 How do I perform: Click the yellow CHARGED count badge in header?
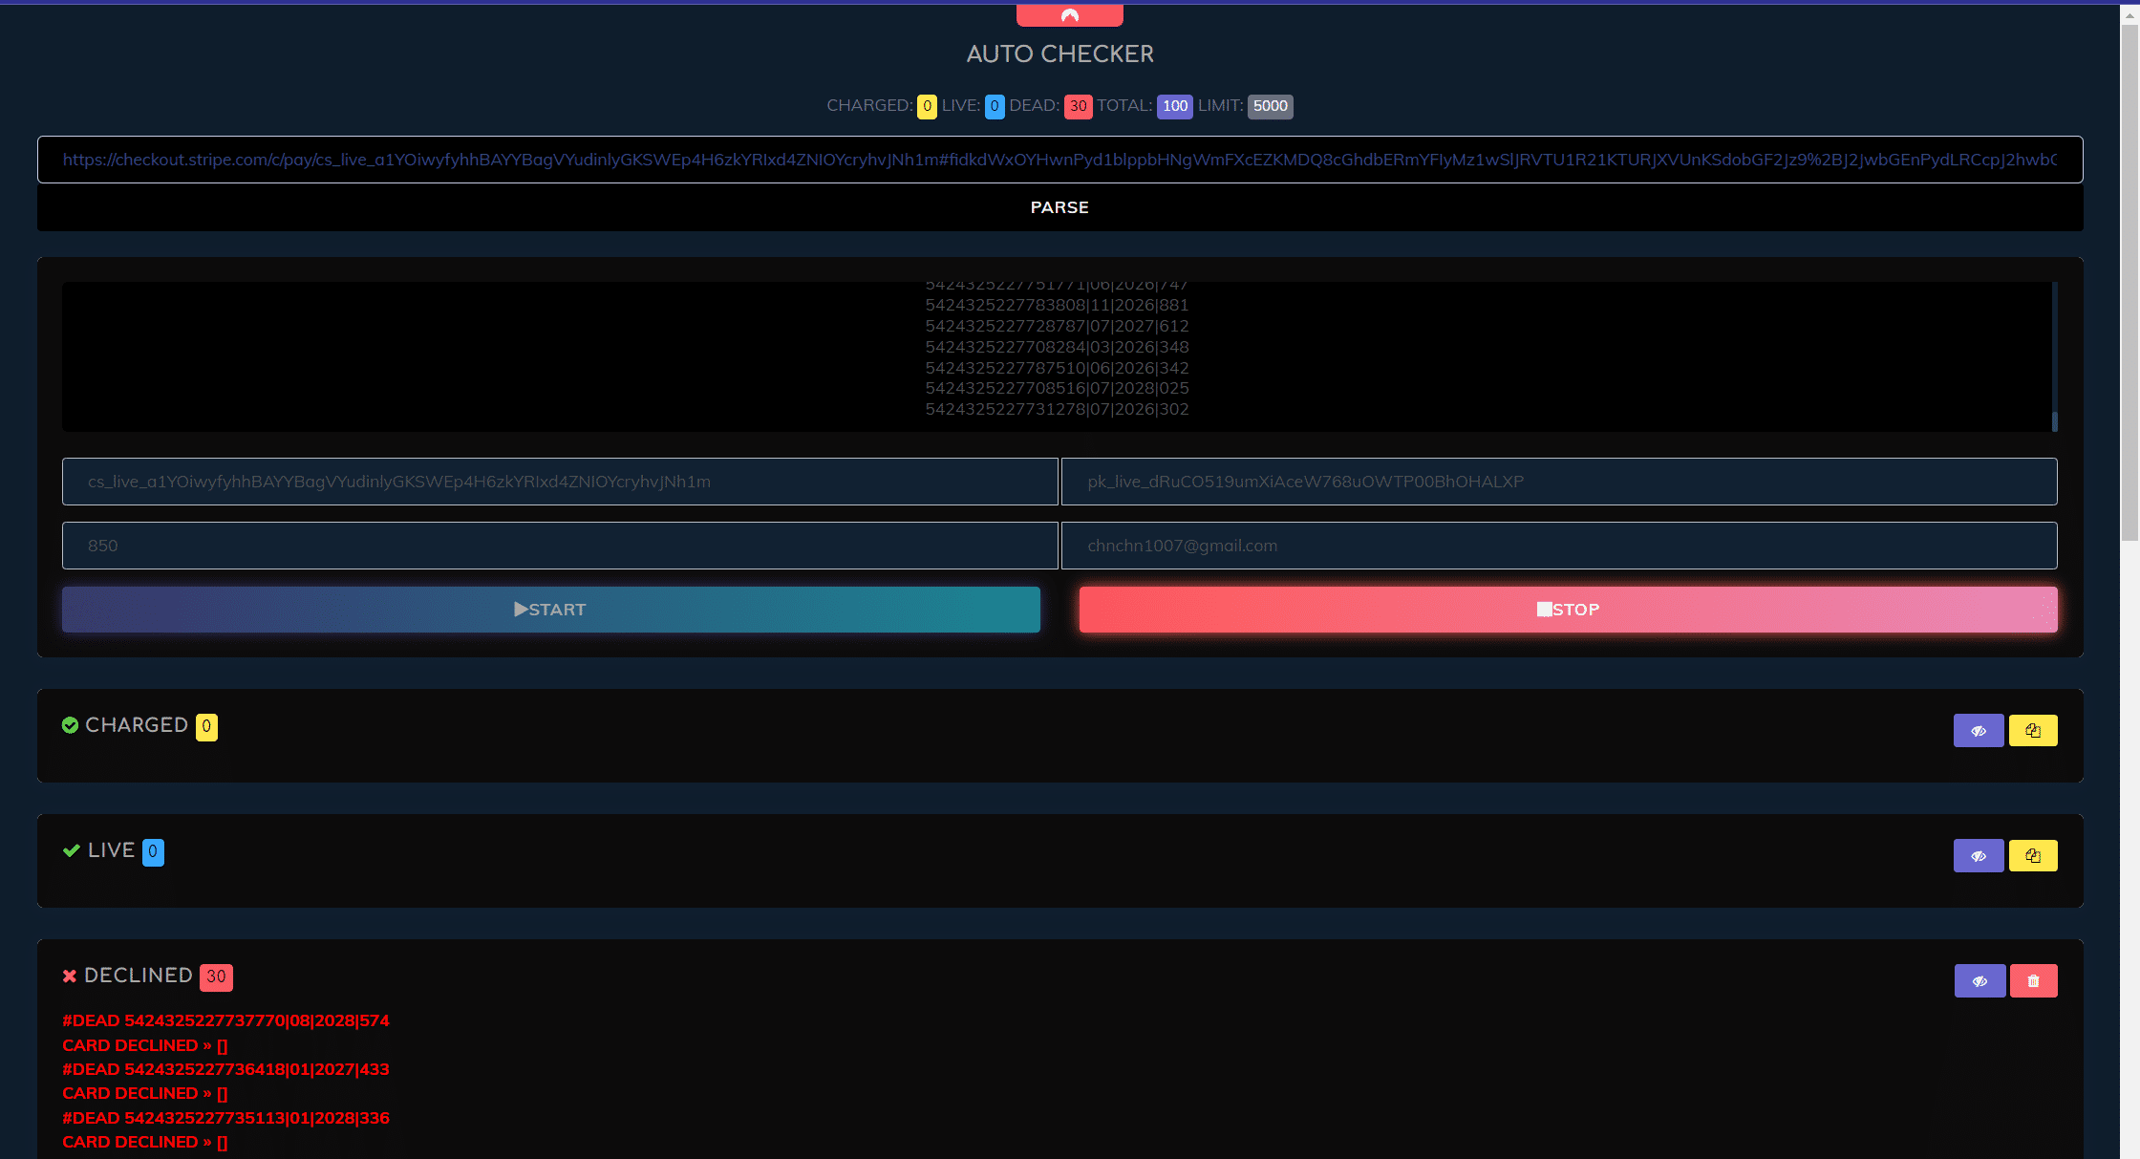[x=926, y=106]
